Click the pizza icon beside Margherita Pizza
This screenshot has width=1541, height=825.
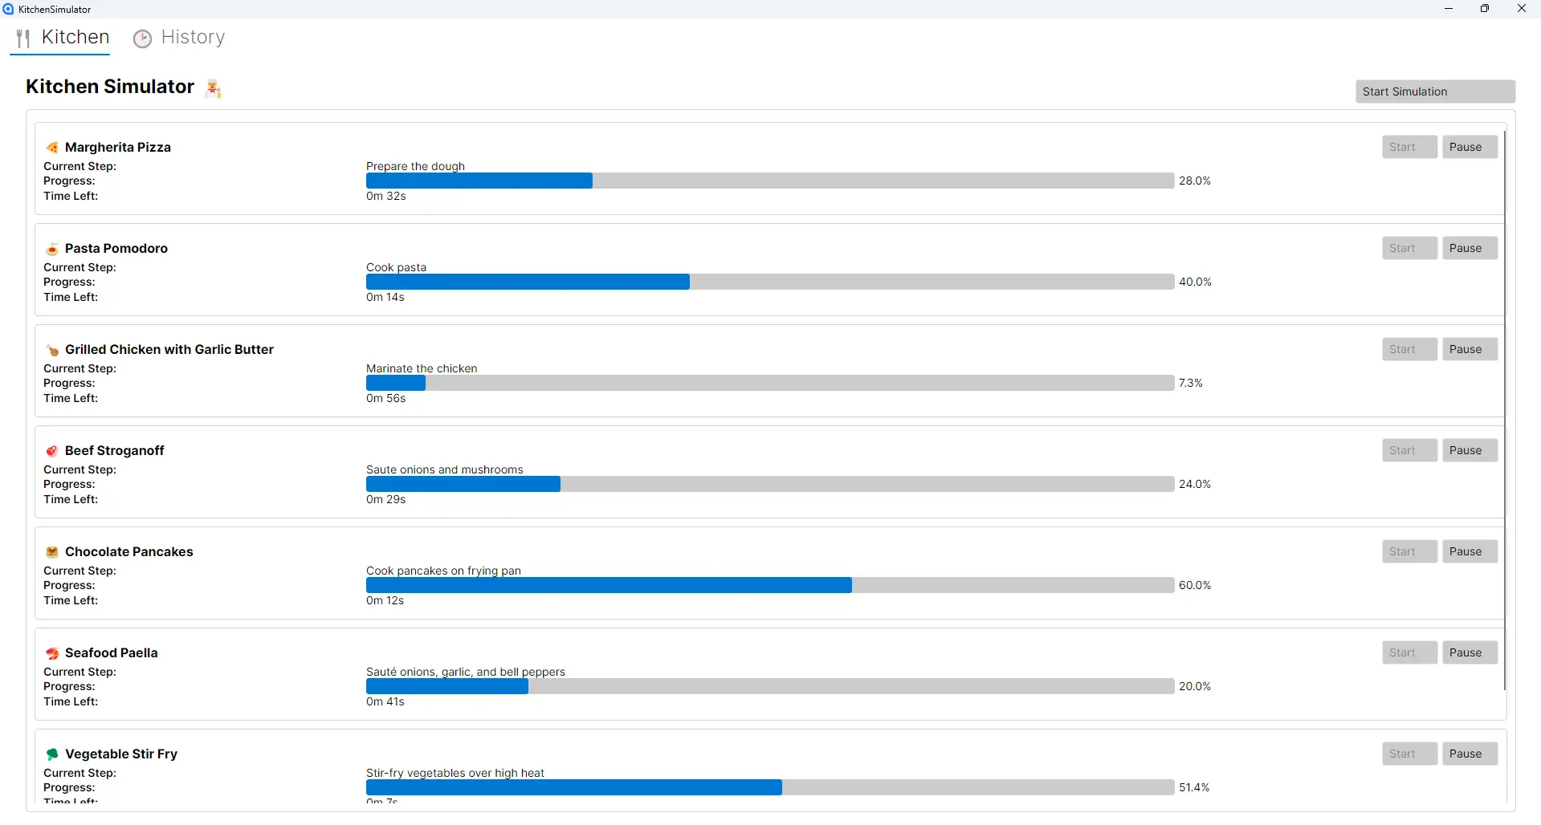pyautogui.click(x=52, y=148)
